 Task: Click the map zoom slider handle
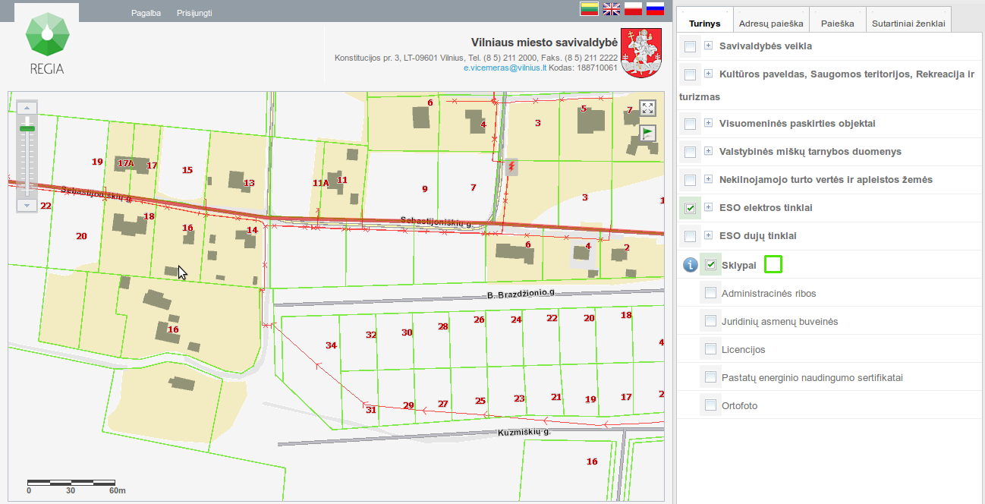(x=27, y=128)
